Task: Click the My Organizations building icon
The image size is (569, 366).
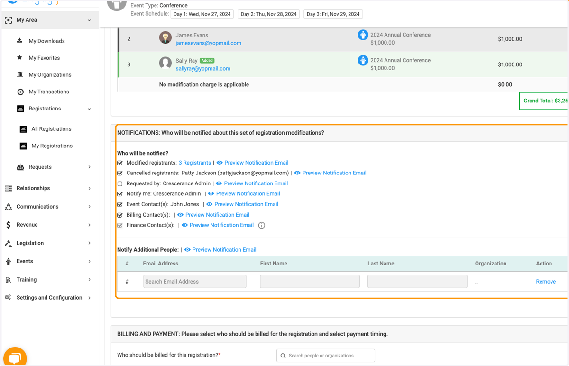Action: pos(20,74)
